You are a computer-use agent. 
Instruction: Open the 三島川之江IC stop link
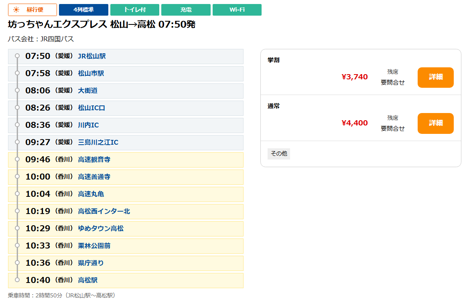tap(98, 142)
